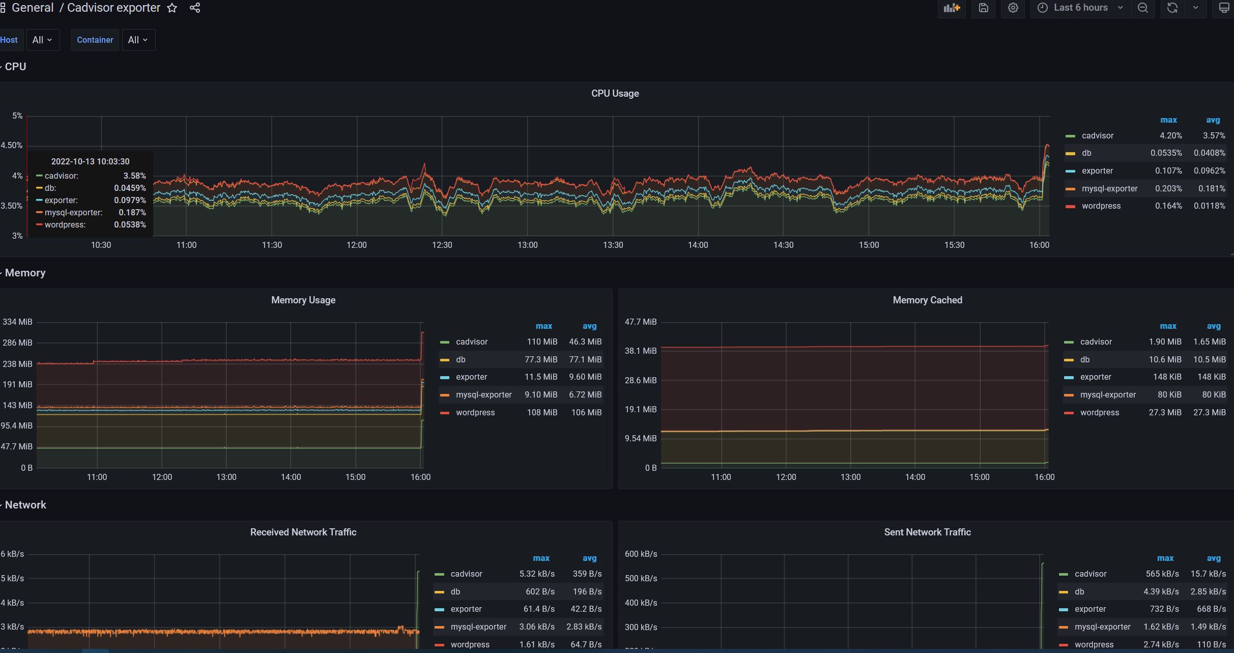
Task: Sort Memory Cached legend by avg
Action: (x=1214, y=326)
